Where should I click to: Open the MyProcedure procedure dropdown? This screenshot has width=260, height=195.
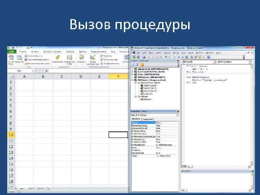[x=250, y=62]
